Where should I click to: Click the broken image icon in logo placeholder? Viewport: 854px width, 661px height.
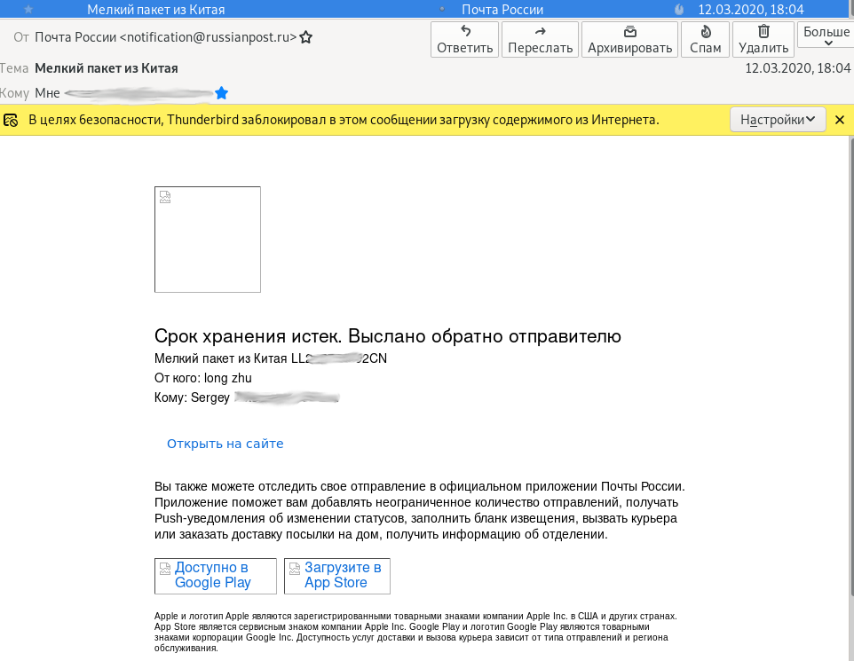[165, 197]
